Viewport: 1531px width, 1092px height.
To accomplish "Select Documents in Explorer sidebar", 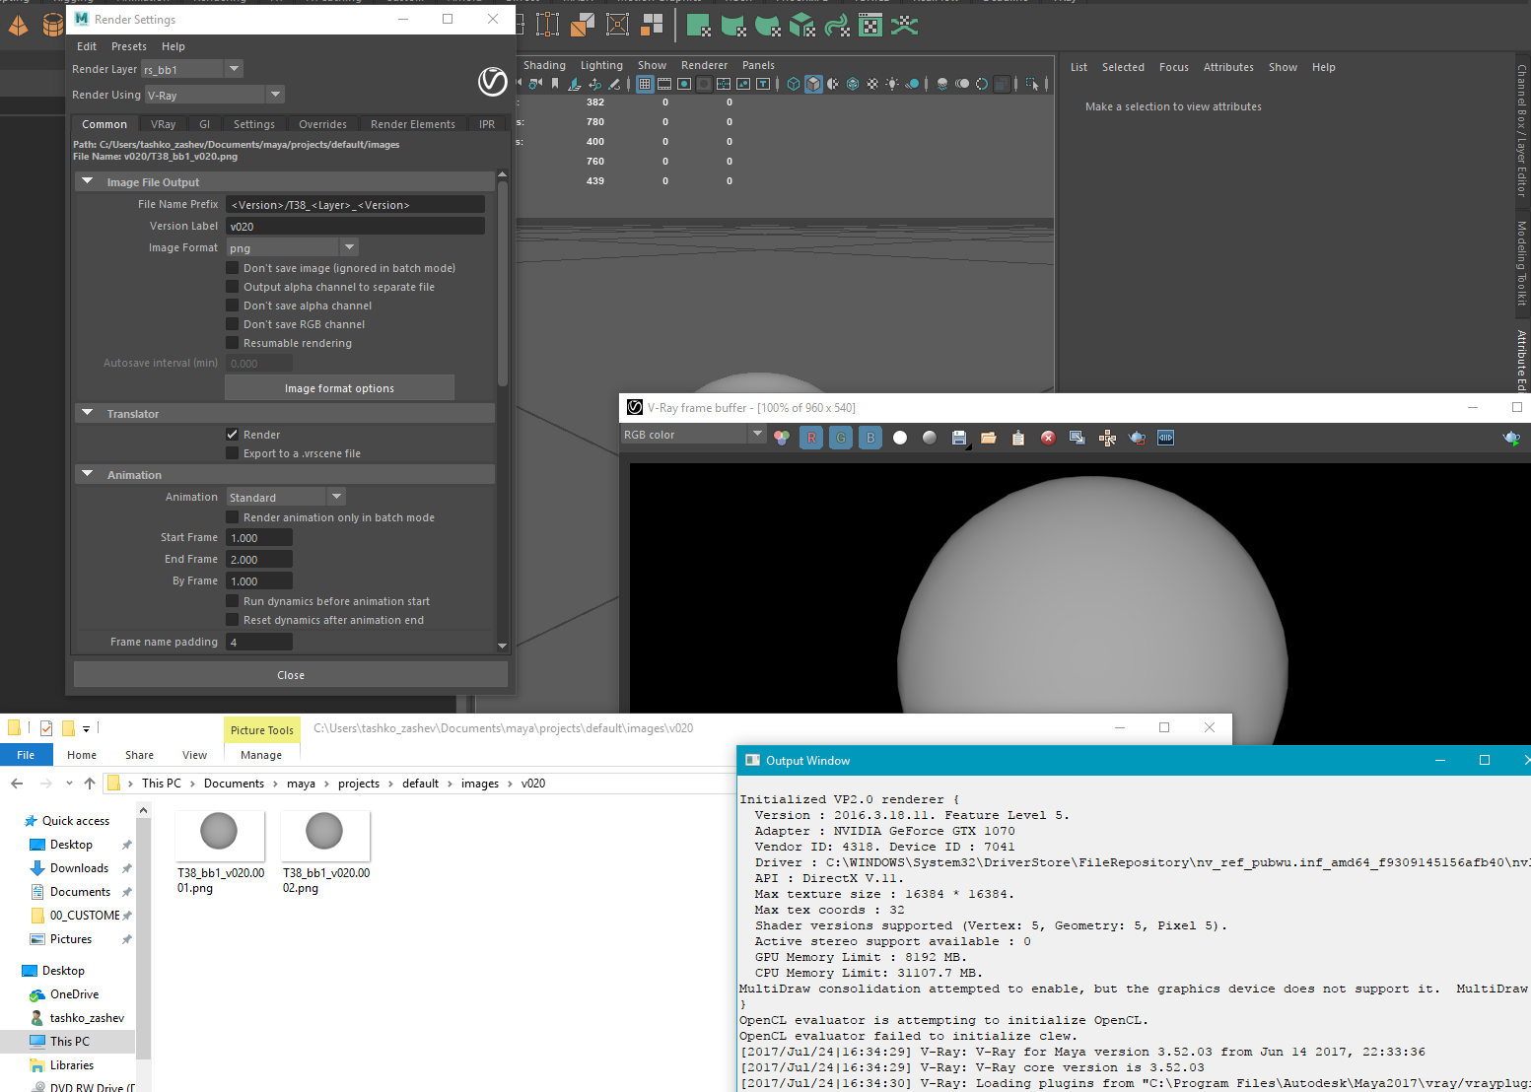I will pos(80,892).
